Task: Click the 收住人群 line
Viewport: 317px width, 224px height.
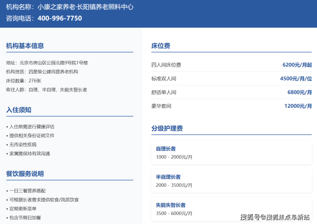Action: [x=47, y=90]
